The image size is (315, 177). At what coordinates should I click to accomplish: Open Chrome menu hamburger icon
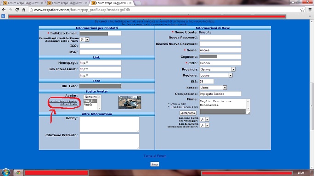point(310,10)
